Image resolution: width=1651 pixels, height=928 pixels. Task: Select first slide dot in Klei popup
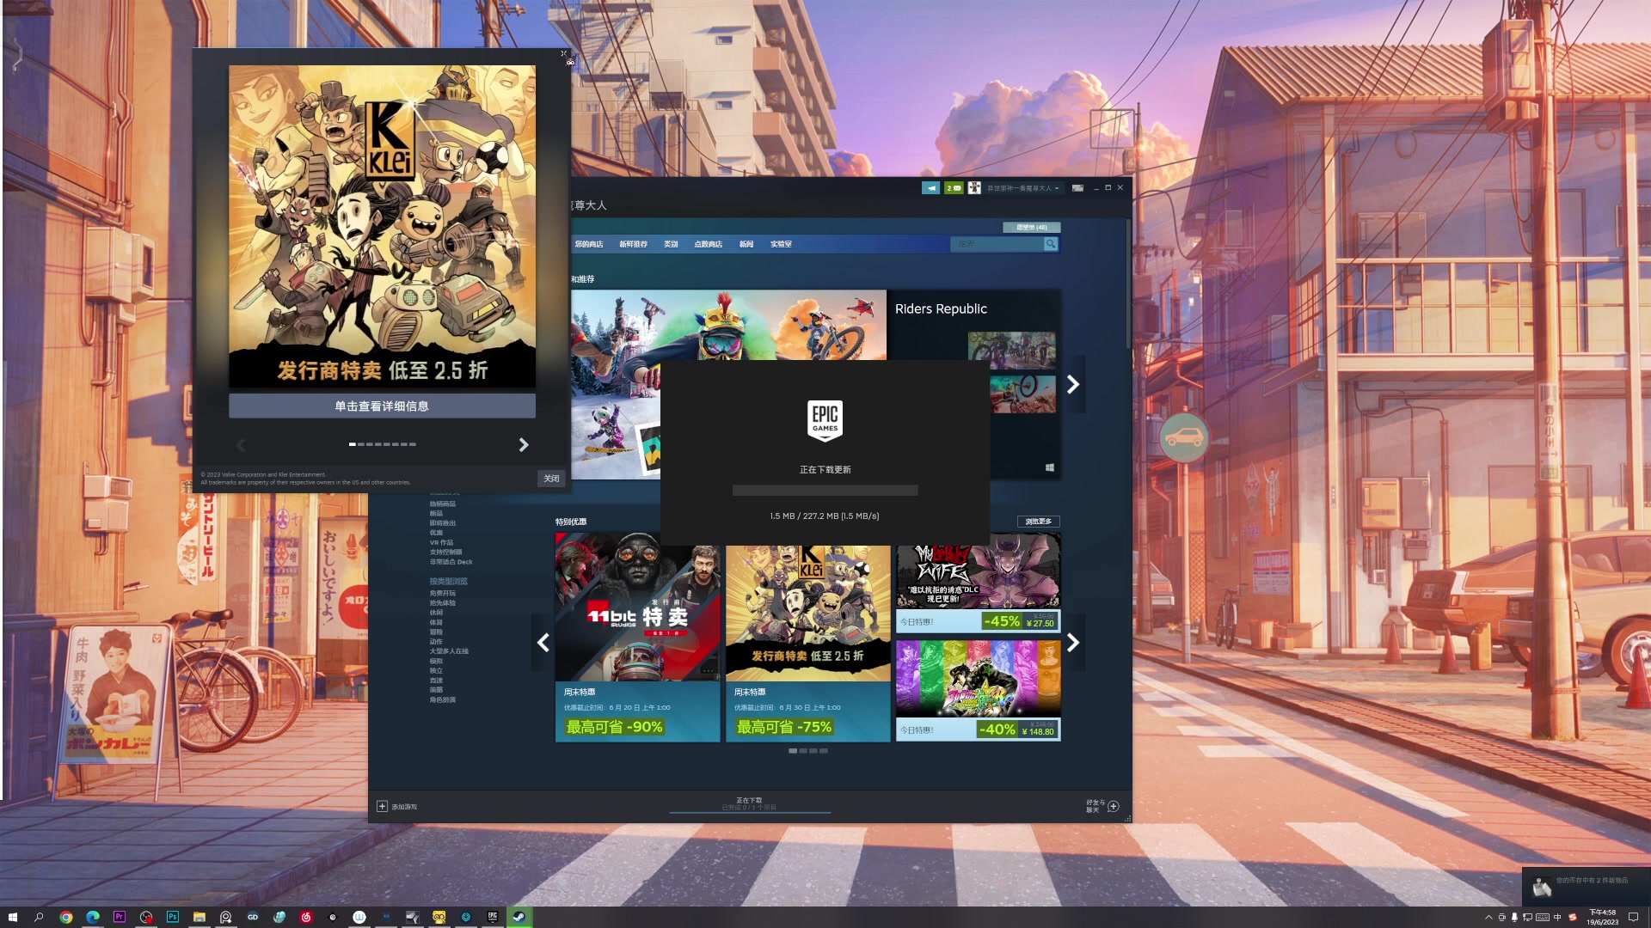click(352, 444)
